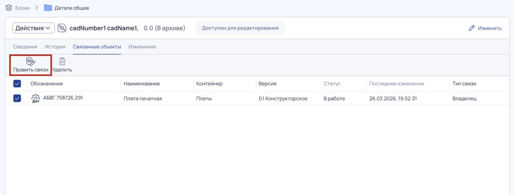Select the Связанные объекты tab
This screenshot has height=195, width=514.
tap(97, 46)
